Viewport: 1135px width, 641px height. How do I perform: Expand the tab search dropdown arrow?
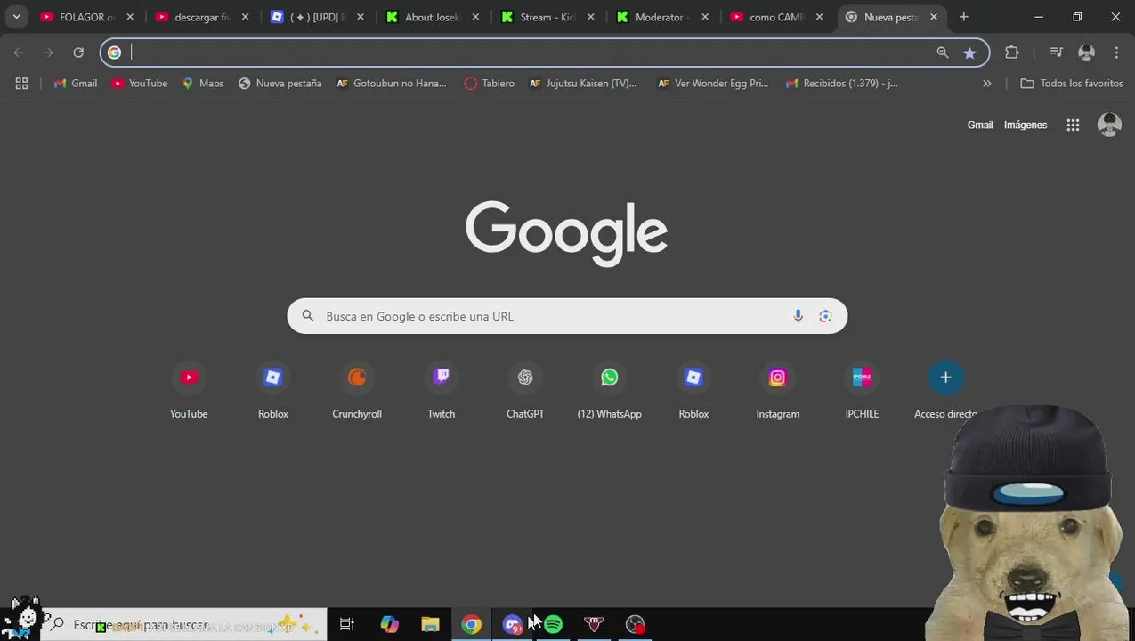[16, 17]
